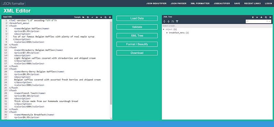Open JSON BEAUTIFIER from top navigation
The height and width of the screenshot is (127, 274).
(x=157, y=3)
